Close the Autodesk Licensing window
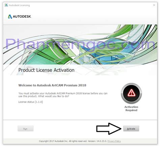 pos(154,5)
